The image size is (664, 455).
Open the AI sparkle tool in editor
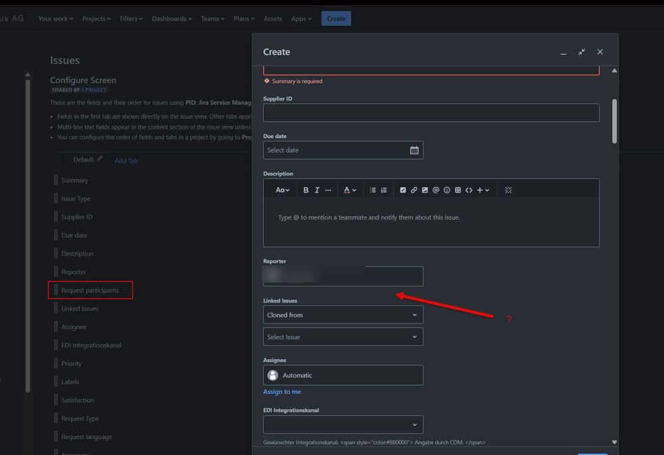(x=508, y=190)
